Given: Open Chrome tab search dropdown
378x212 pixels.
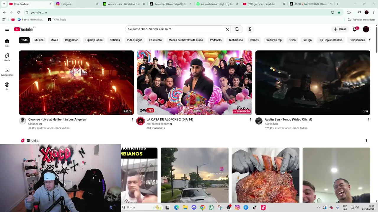Looking at the screenshot, I should coord(4,4).
